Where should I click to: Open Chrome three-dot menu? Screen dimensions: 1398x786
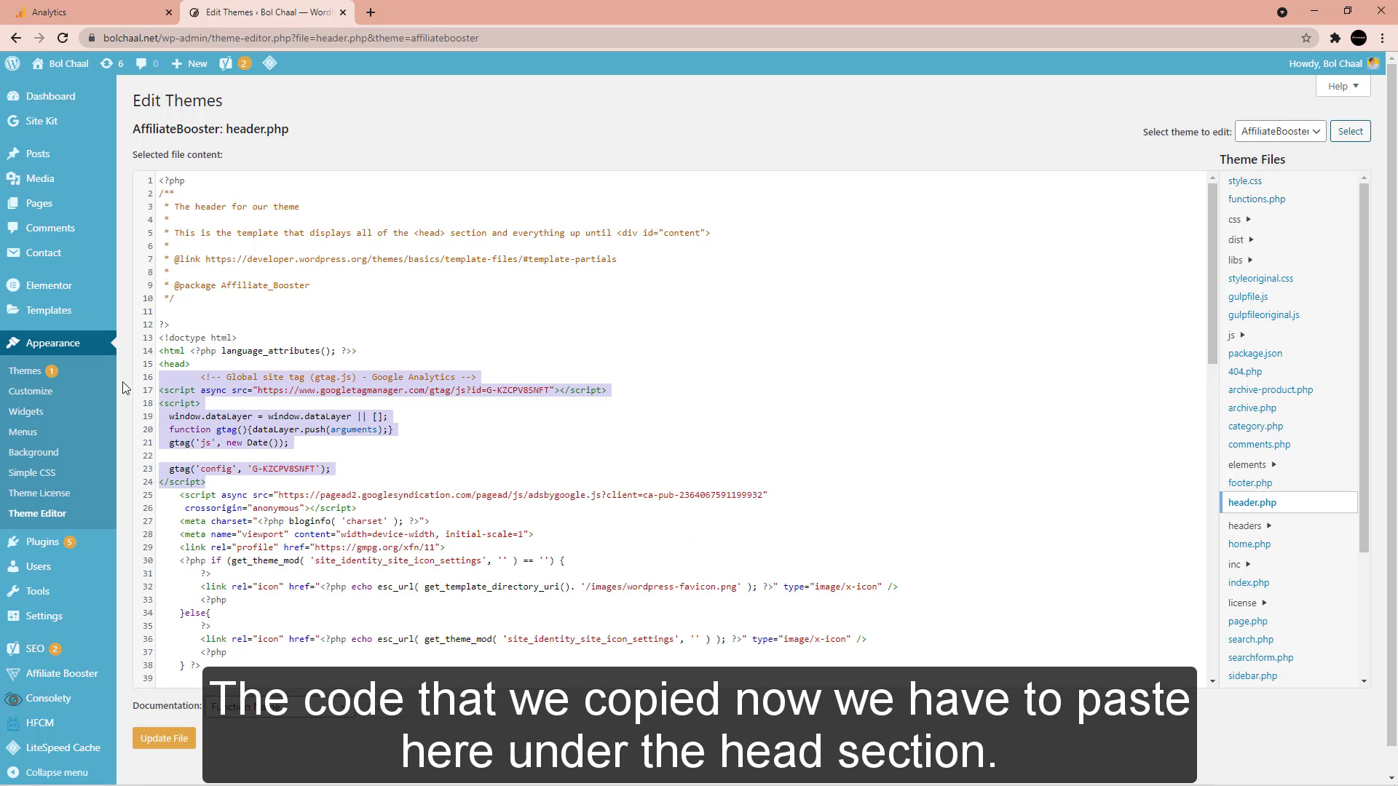[1383, 38]
